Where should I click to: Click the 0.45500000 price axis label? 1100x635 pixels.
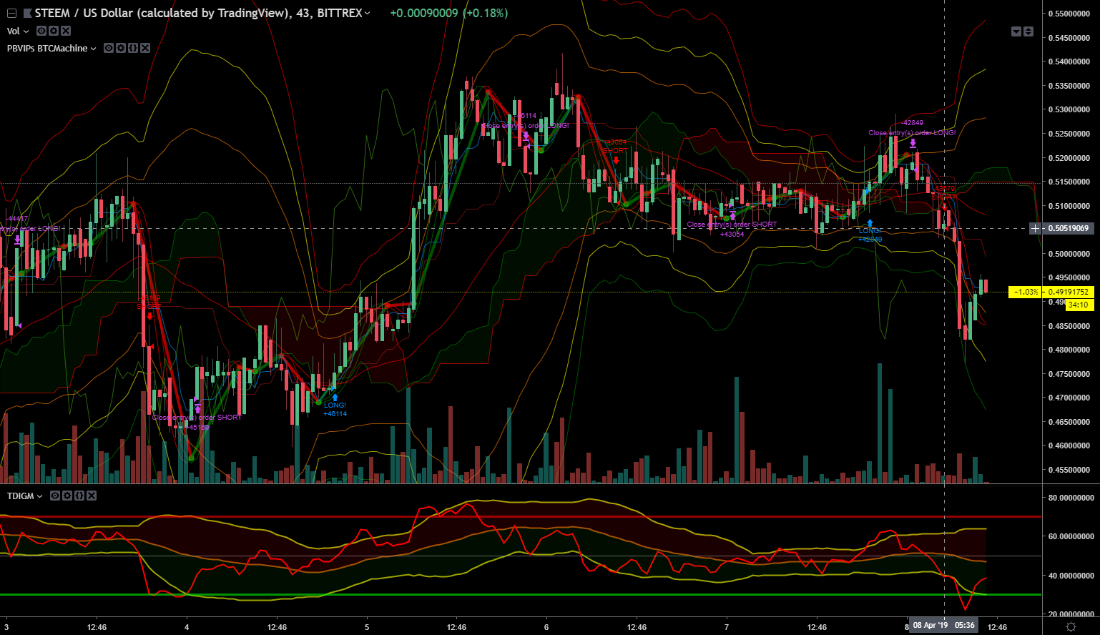1069,470
